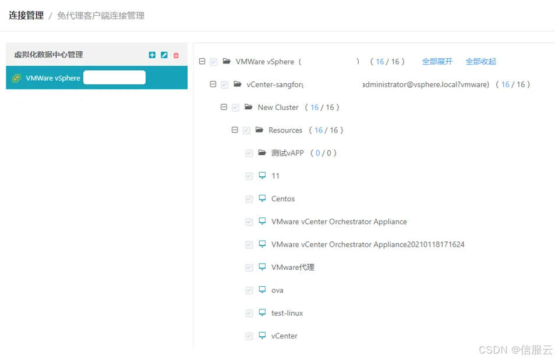The width and height of the screenshot is (555, 360).
Task: Click the monitor icon next to 11
Action: tap(262, 176)
